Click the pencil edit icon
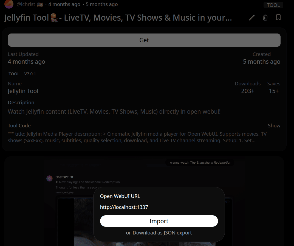Viewport: 294px width, 246px height. (x=252, y=18)
